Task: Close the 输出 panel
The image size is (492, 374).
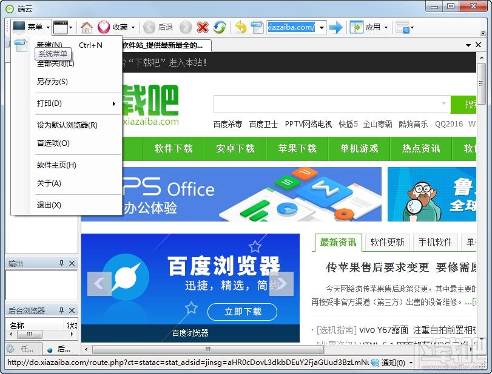Action: click(72, 263)
